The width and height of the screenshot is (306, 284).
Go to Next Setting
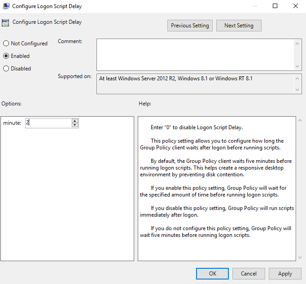tap(239, 26)
